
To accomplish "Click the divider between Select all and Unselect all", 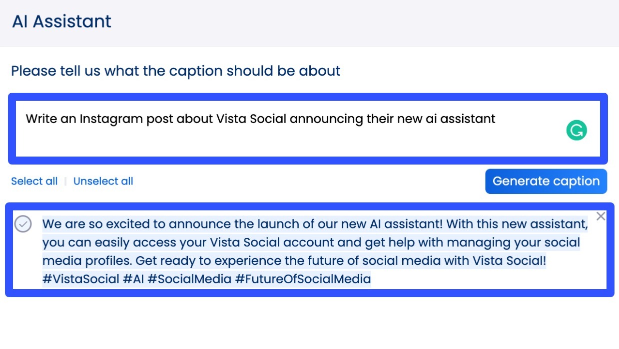I will pos(65,181).
